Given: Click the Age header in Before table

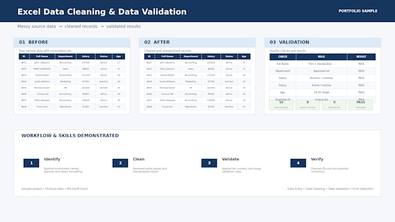Looking at the screenshot, I should (119, 57).
